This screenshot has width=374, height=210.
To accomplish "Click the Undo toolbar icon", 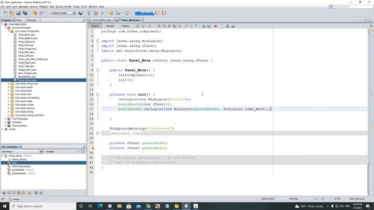I will point(35,13).
